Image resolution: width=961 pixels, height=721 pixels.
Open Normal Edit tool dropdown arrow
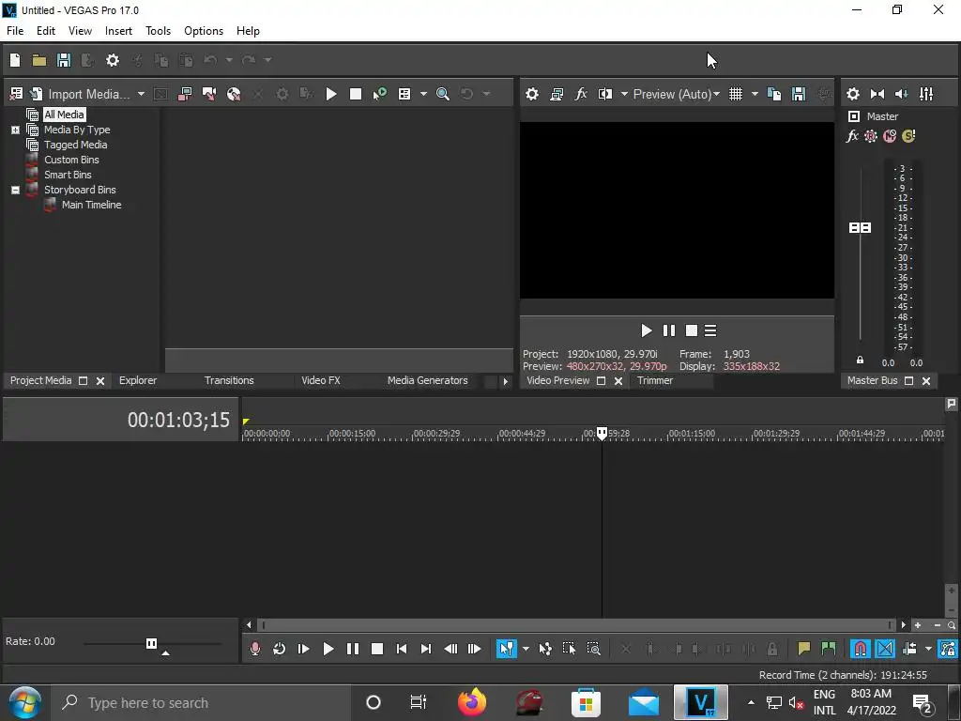(526, 649)
